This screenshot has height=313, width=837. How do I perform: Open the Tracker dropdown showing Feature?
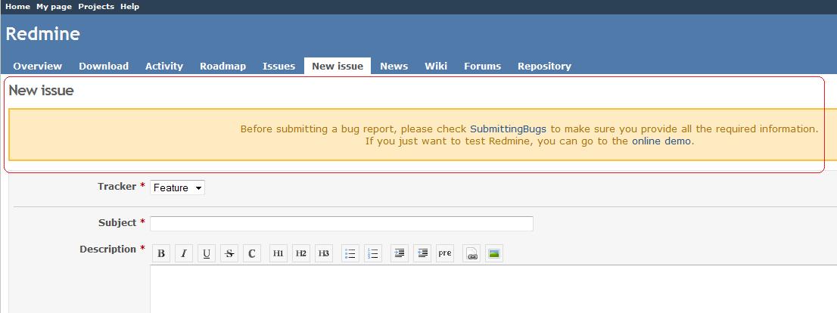point(177,187)
